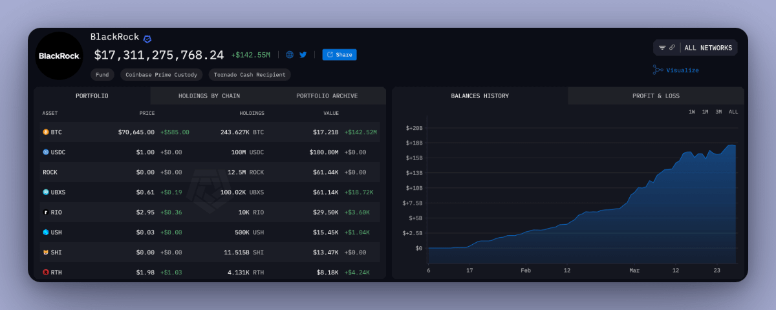
Task: Click the +$4.24K RTH change
Action: 357,272
